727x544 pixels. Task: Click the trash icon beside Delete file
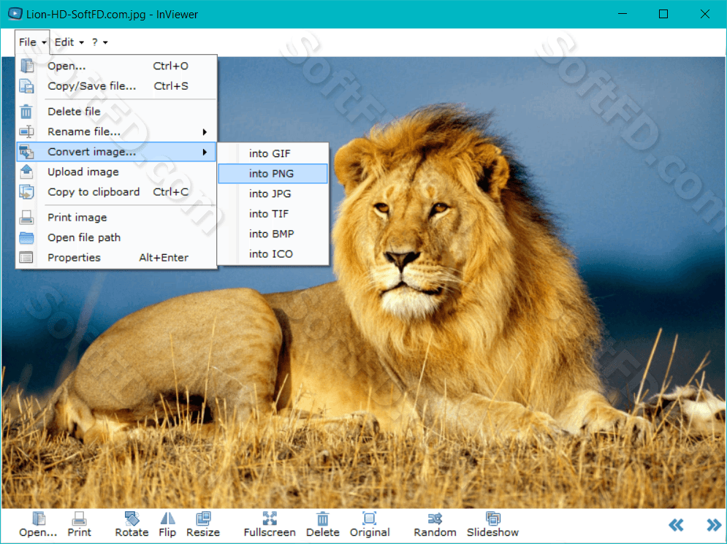coord(26,112)
